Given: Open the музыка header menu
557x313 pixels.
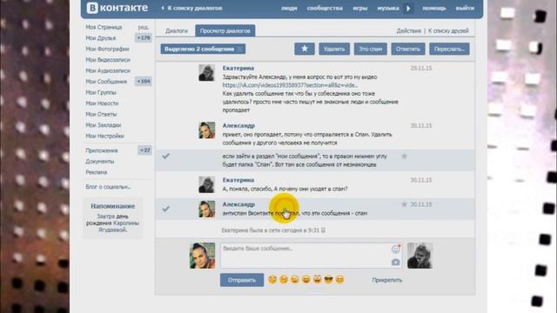Looking at the screenshot, I should [388, 8].
